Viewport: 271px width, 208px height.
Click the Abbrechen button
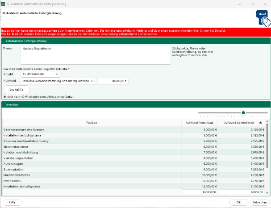tap(258, 202)
